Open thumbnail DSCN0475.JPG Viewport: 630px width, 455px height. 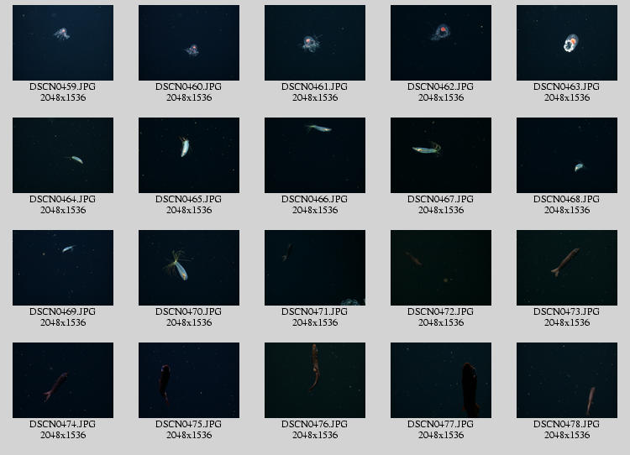pos(189,380)
